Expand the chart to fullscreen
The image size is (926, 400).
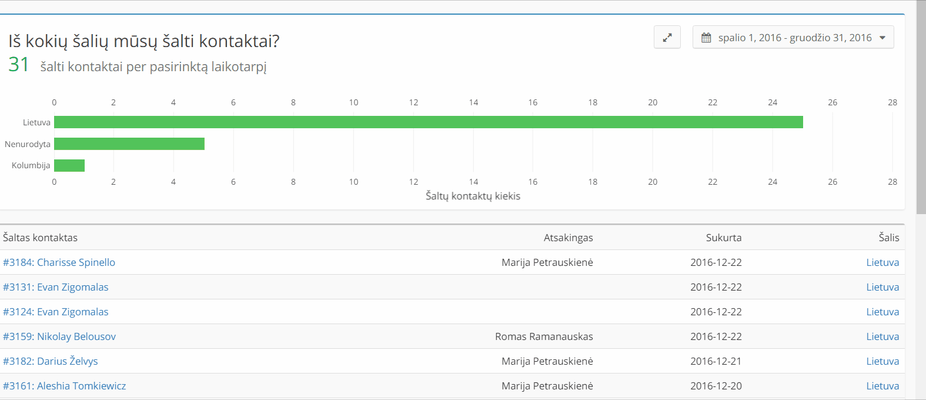667,37
